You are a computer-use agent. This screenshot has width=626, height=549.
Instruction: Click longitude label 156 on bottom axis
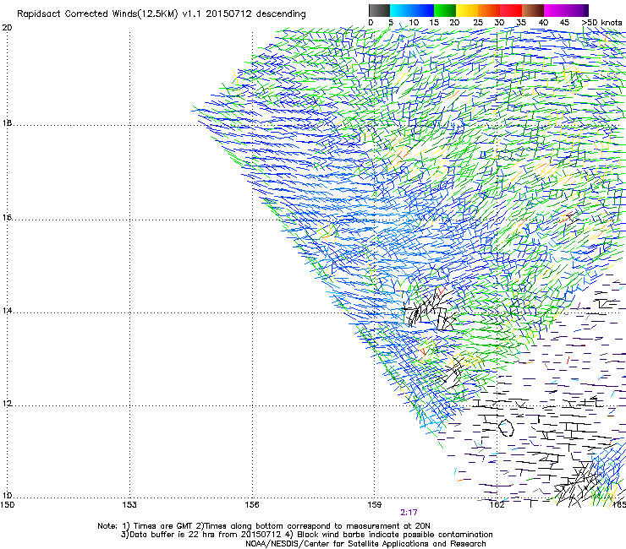pos(252,505)
